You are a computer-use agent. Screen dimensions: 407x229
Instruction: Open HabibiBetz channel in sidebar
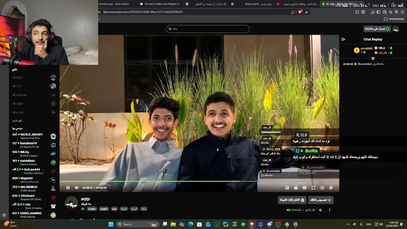tap(34, 163)
